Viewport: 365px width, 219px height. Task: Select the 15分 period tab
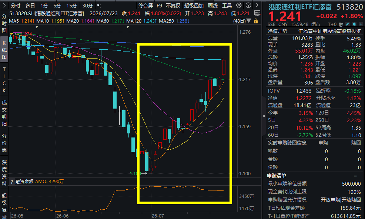point(71,6)
